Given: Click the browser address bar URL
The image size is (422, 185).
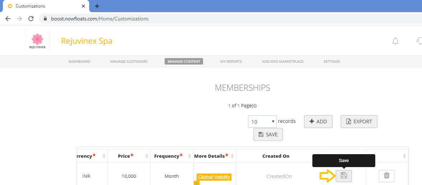Looking at the screenshot, I should [100, 19].
